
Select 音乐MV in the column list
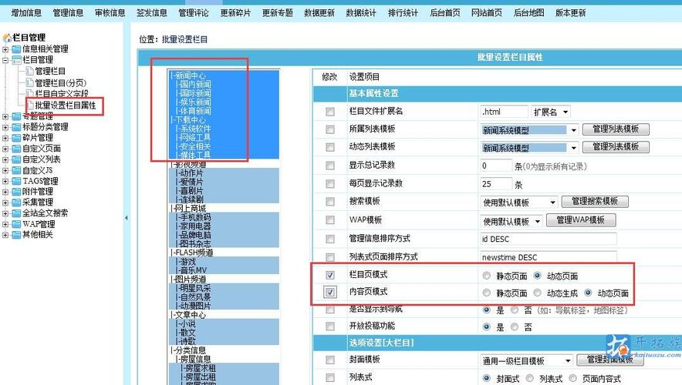point(225,270)
